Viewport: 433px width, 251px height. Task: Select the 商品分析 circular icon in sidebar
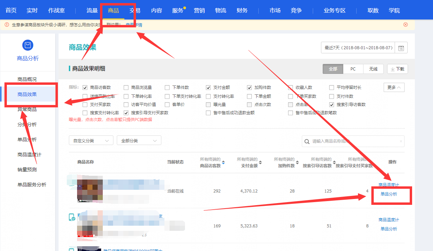pos(27,45)
